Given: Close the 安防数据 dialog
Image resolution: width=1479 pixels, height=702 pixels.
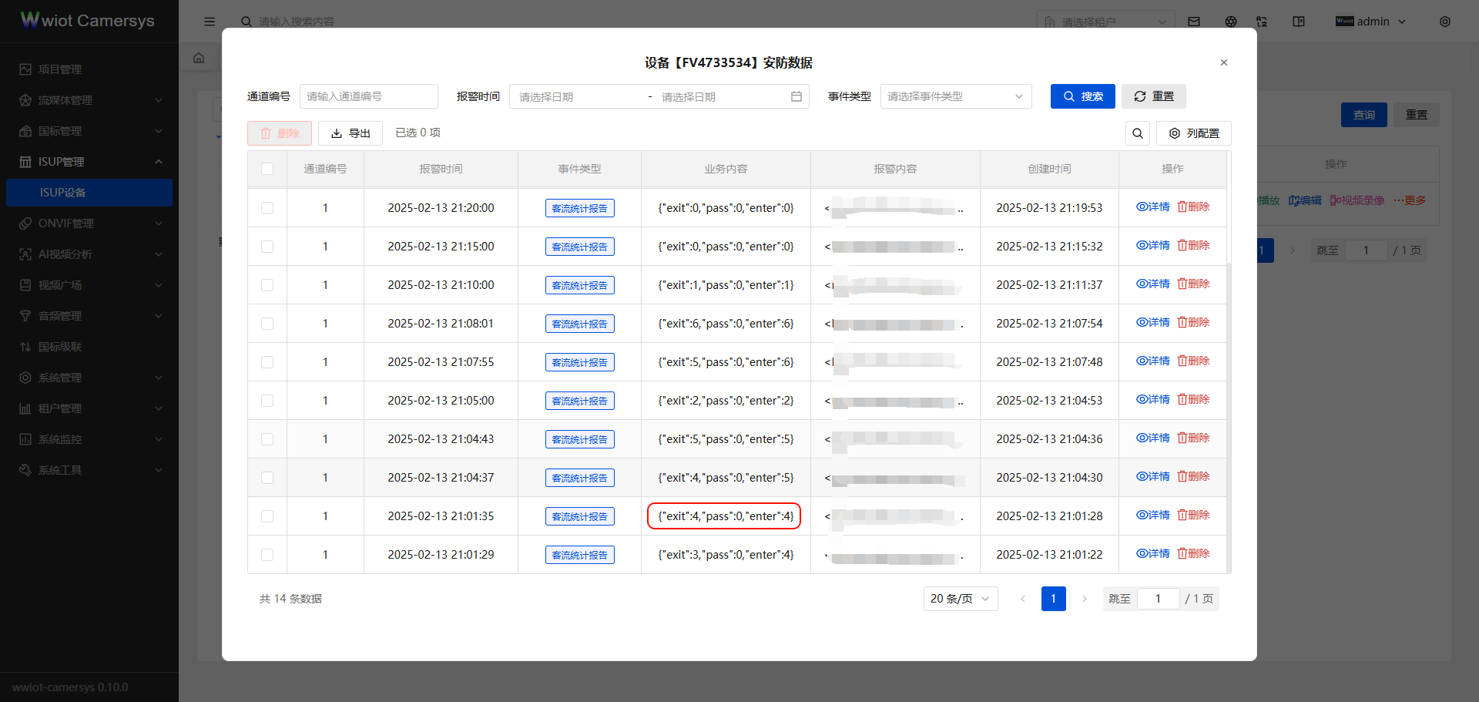Looking at the screenshot, I should coord(1223,62).
